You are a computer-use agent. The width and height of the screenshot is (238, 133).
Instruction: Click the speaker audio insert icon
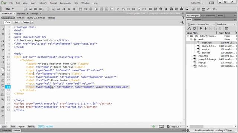pos(166,9)
